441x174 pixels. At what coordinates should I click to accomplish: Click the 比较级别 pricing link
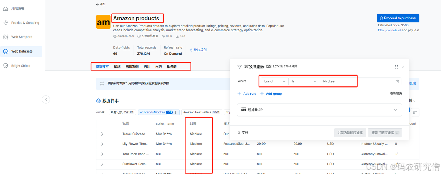pos(198,50)
